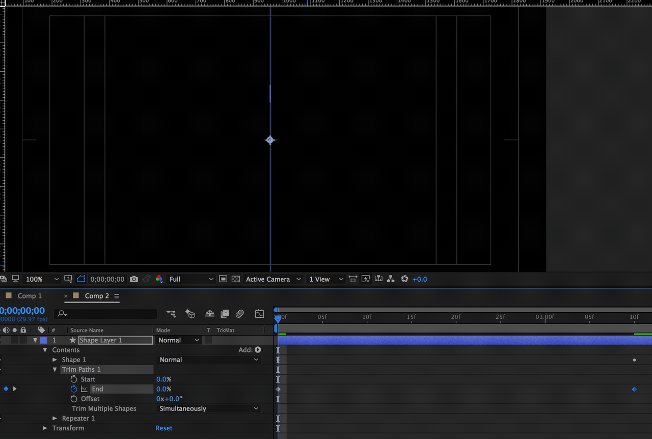
Task: Open the timeline panel from viewer icon
Action: pos(378,279)
